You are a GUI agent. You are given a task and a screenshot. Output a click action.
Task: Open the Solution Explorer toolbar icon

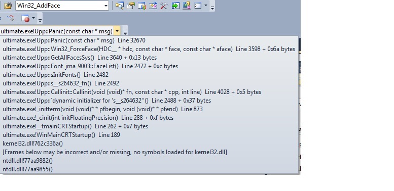tap(119, 6)
